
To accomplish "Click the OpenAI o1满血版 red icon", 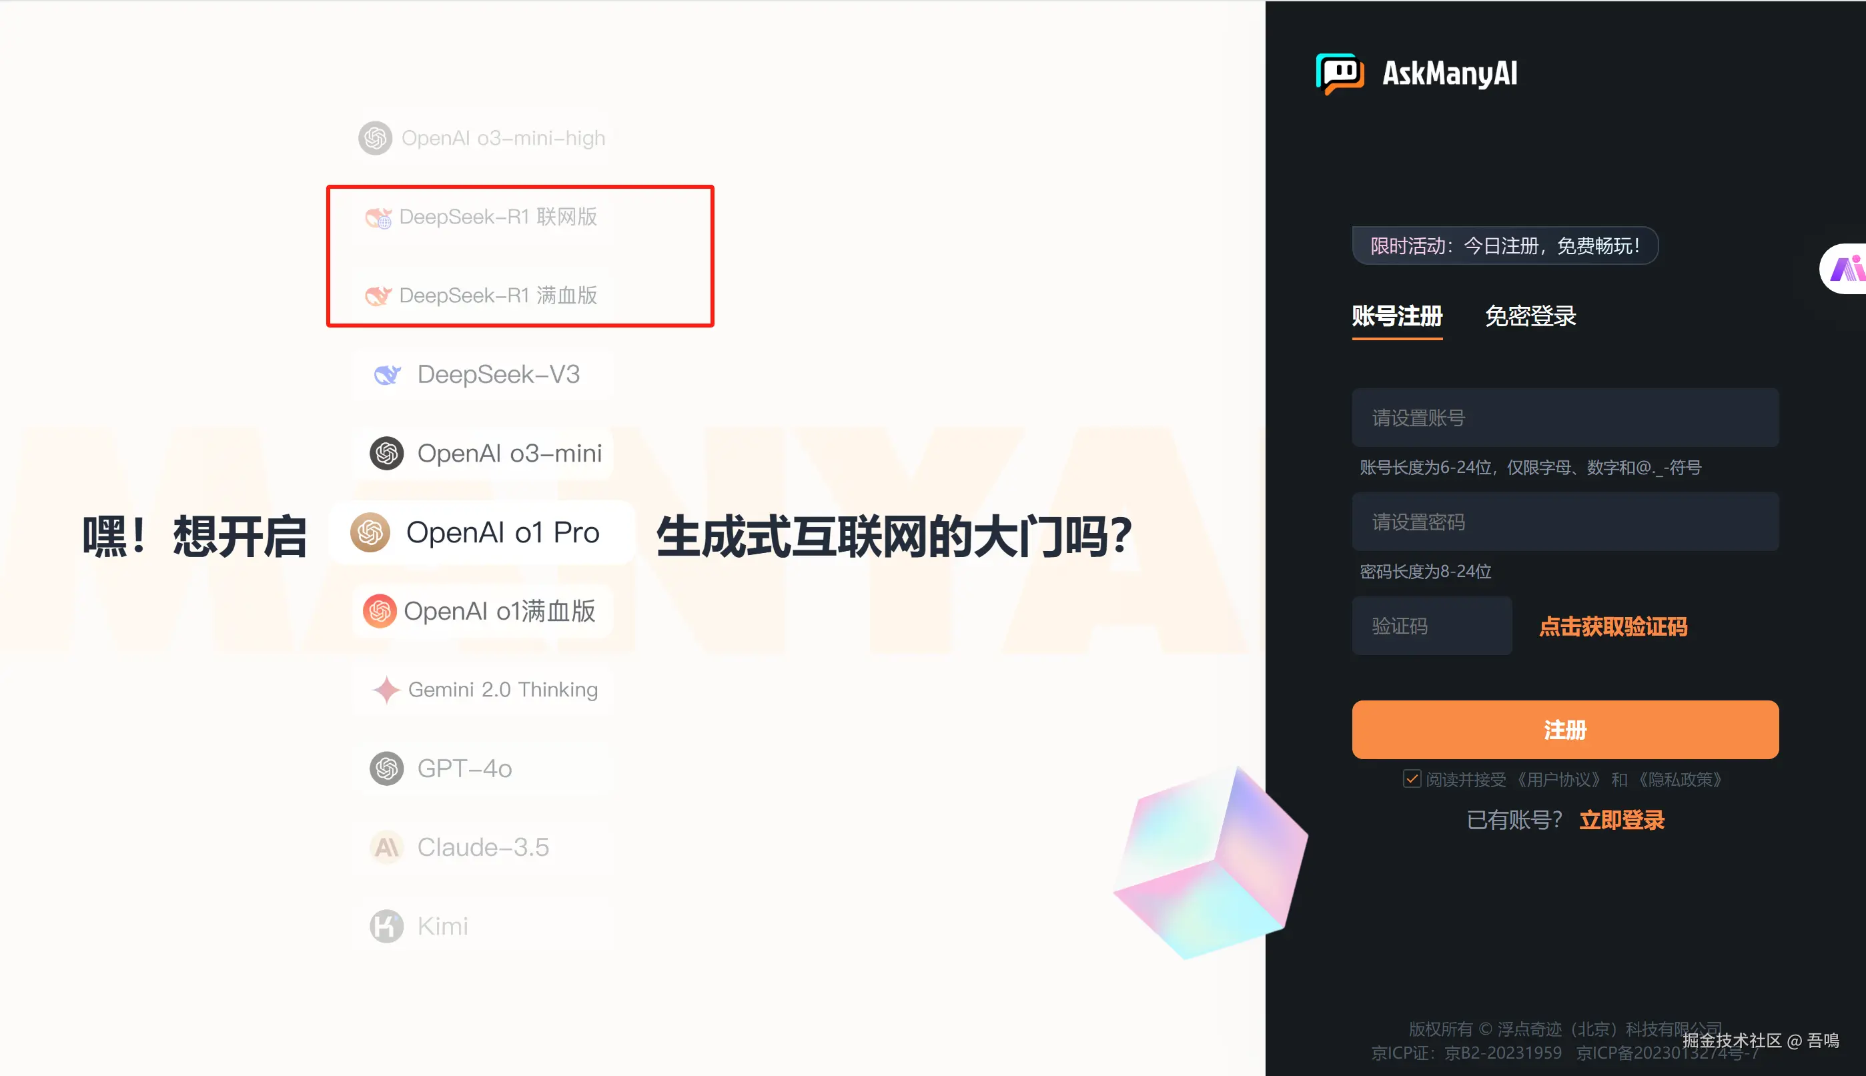I will (380, 611).
